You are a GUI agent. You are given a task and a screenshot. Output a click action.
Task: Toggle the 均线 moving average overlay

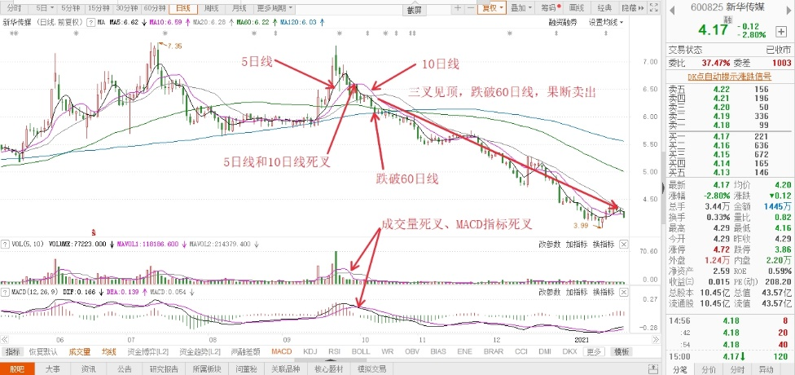point(109,351)
